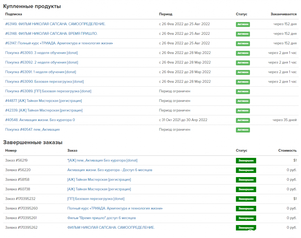Click Период ограничен in #44877 row
The height and width of the screenshot is (238, 301).
[x=175, y=101]
